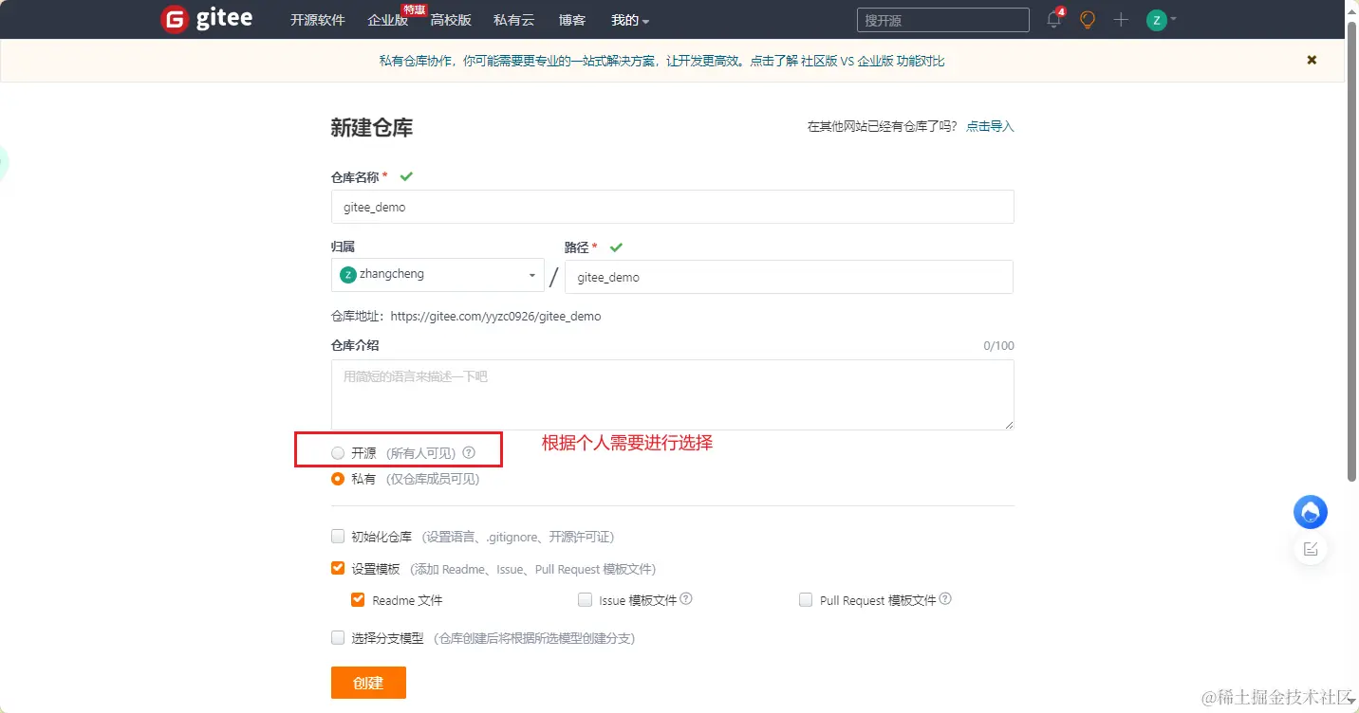This screenshot has height=713, width=1359.
Task: Click the 新建仓库 heading
Action: [372, 128]
